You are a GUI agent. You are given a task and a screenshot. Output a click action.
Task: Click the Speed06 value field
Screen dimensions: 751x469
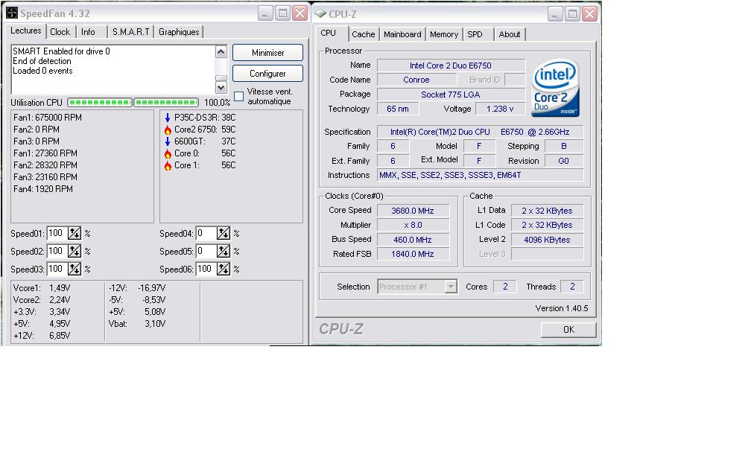coord(206,269)
